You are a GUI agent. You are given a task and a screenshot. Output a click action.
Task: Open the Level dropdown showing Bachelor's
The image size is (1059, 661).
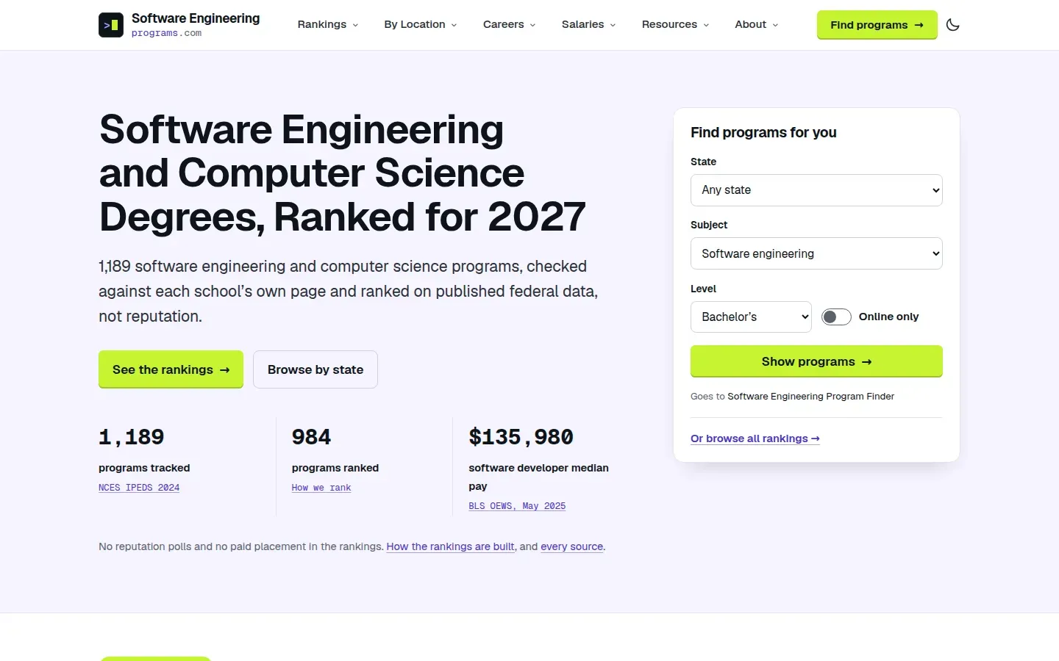(751, 317)
